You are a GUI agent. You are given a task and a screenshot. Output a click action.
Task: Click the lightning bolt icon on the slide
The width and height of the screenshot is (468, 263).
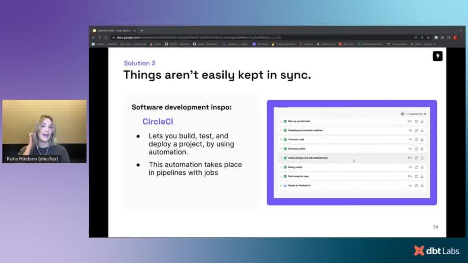(438, 56)
